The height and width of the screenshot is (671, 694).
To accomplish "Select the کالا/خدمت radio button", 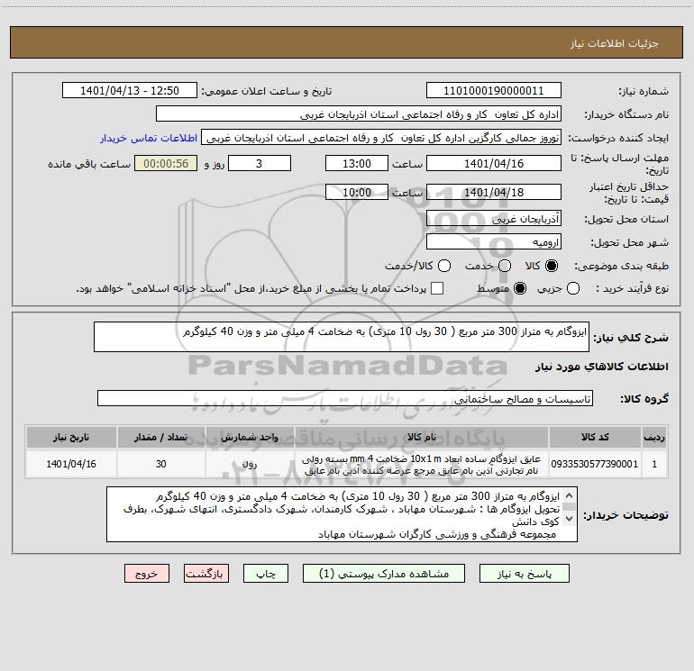I will (444, 266).
